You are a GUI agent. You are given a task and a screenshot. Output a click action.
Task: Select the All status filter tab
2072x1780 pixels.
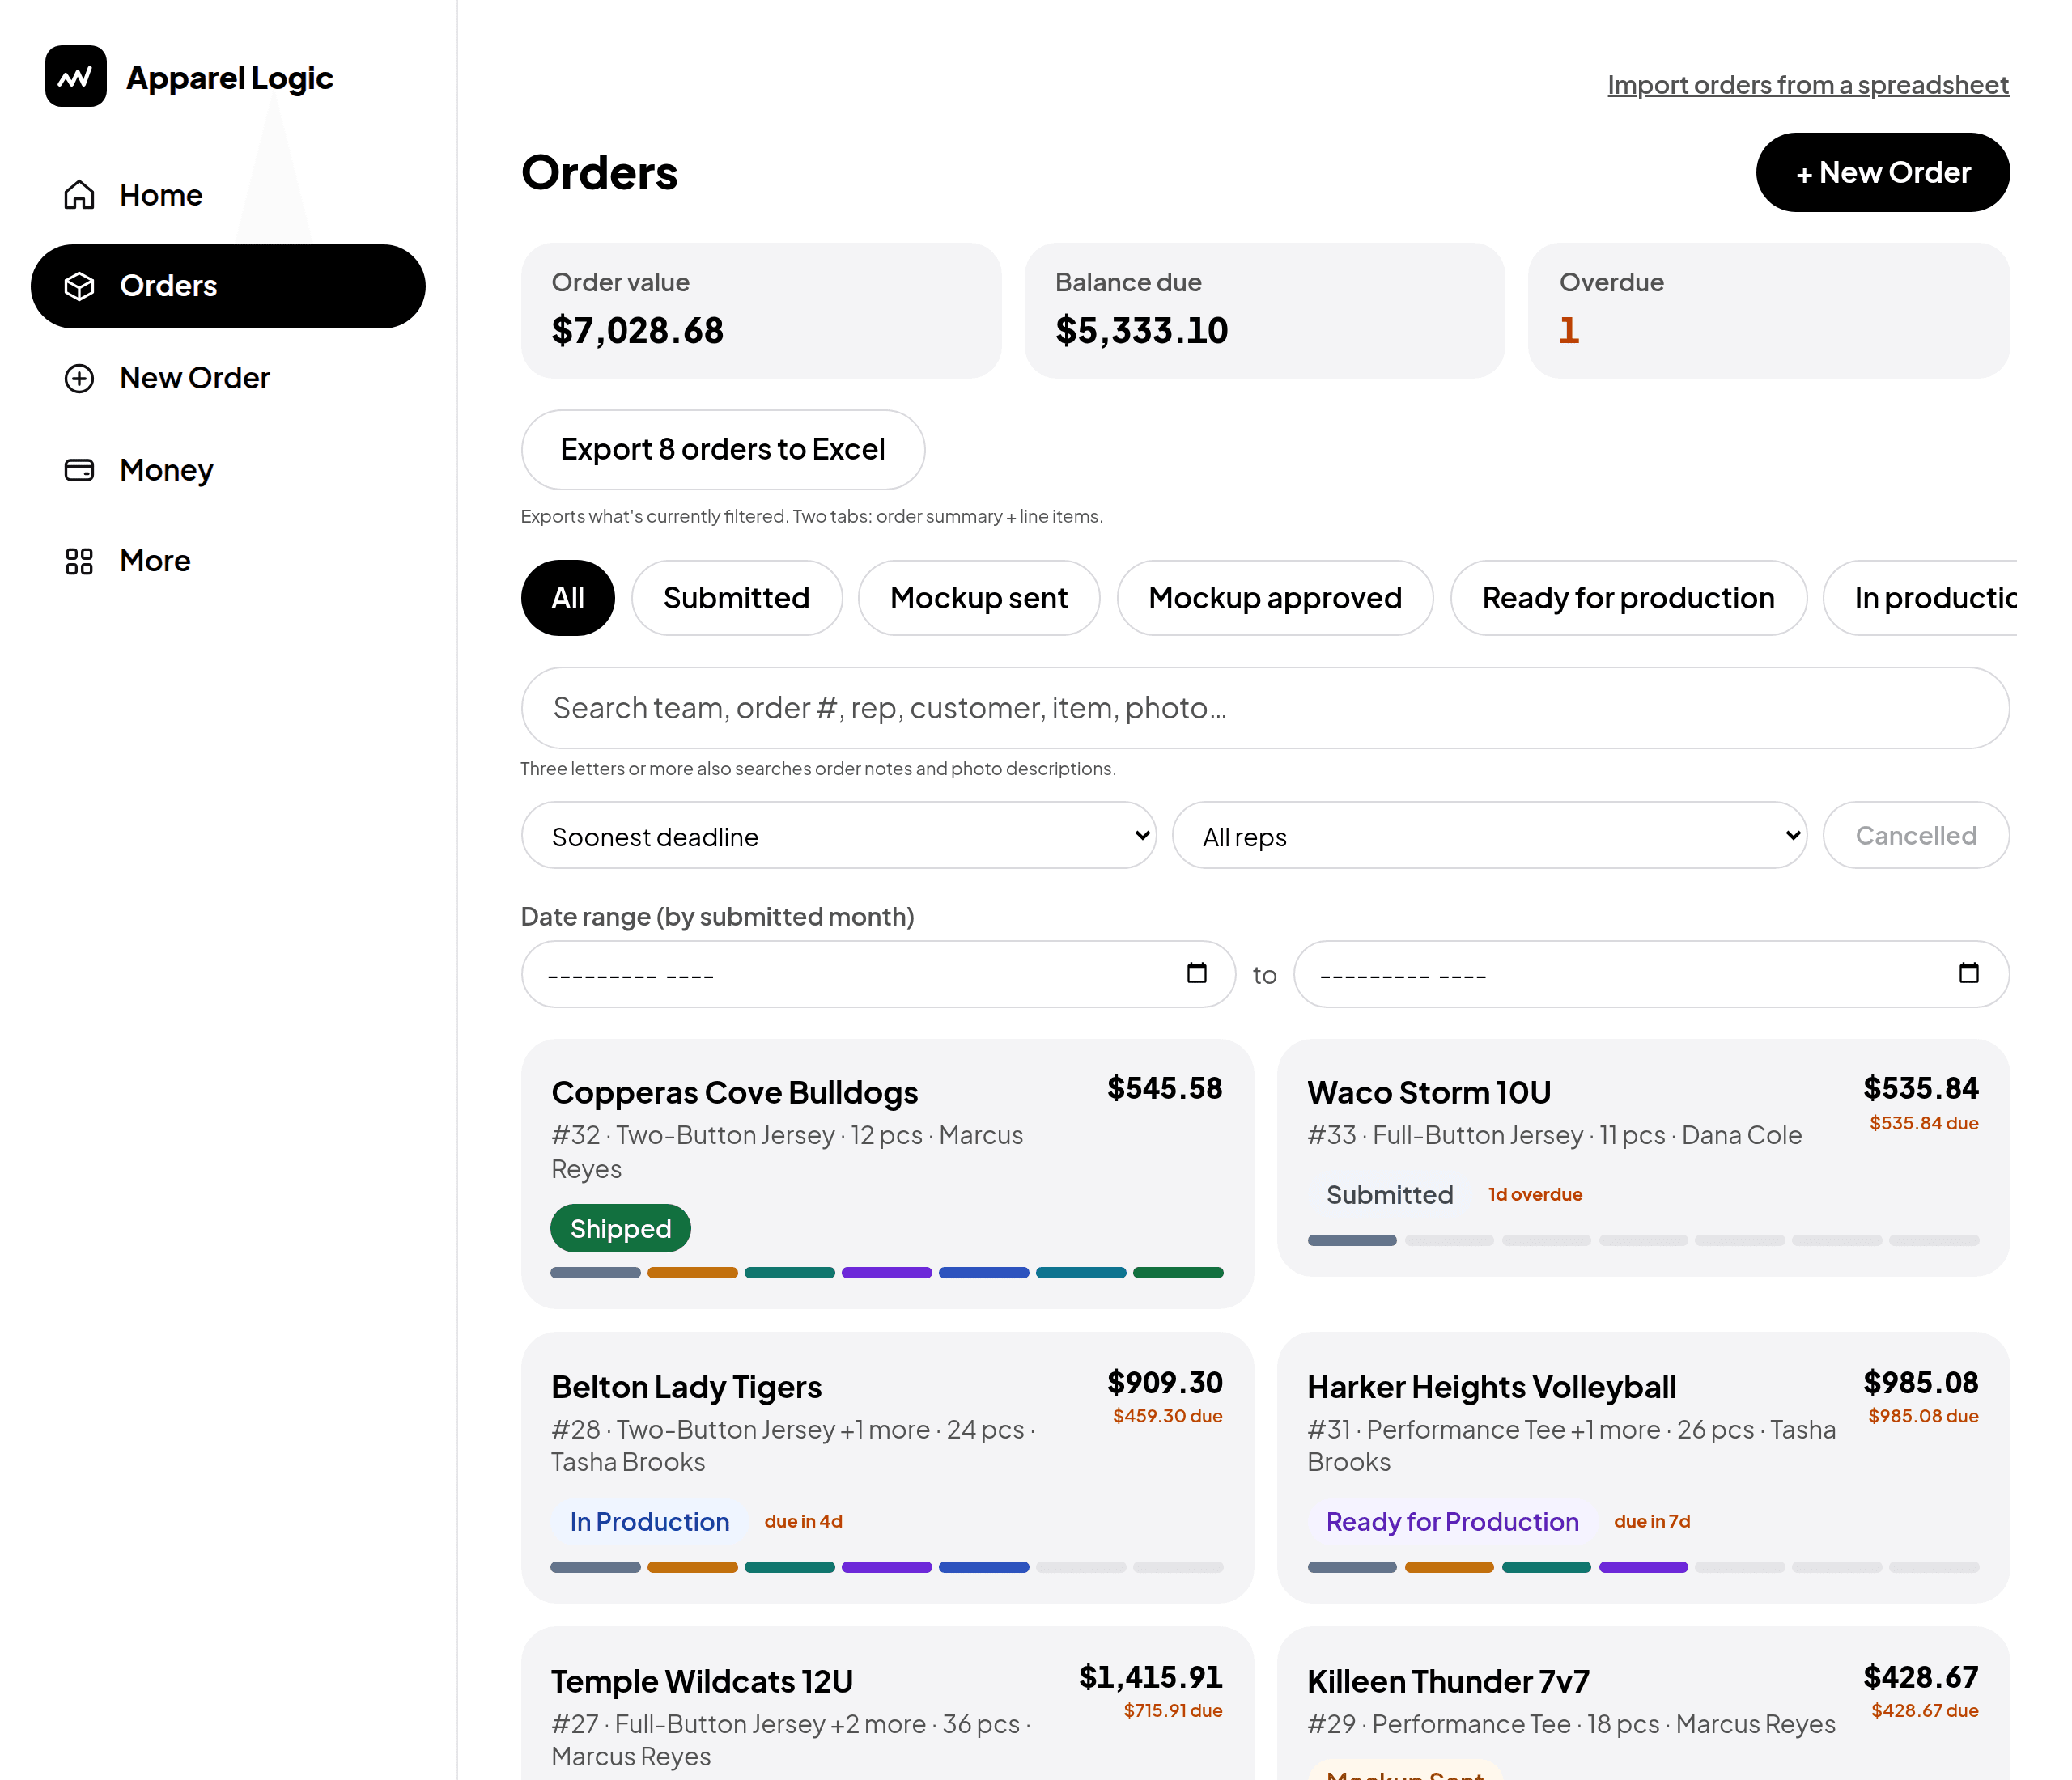coord(567,598)
